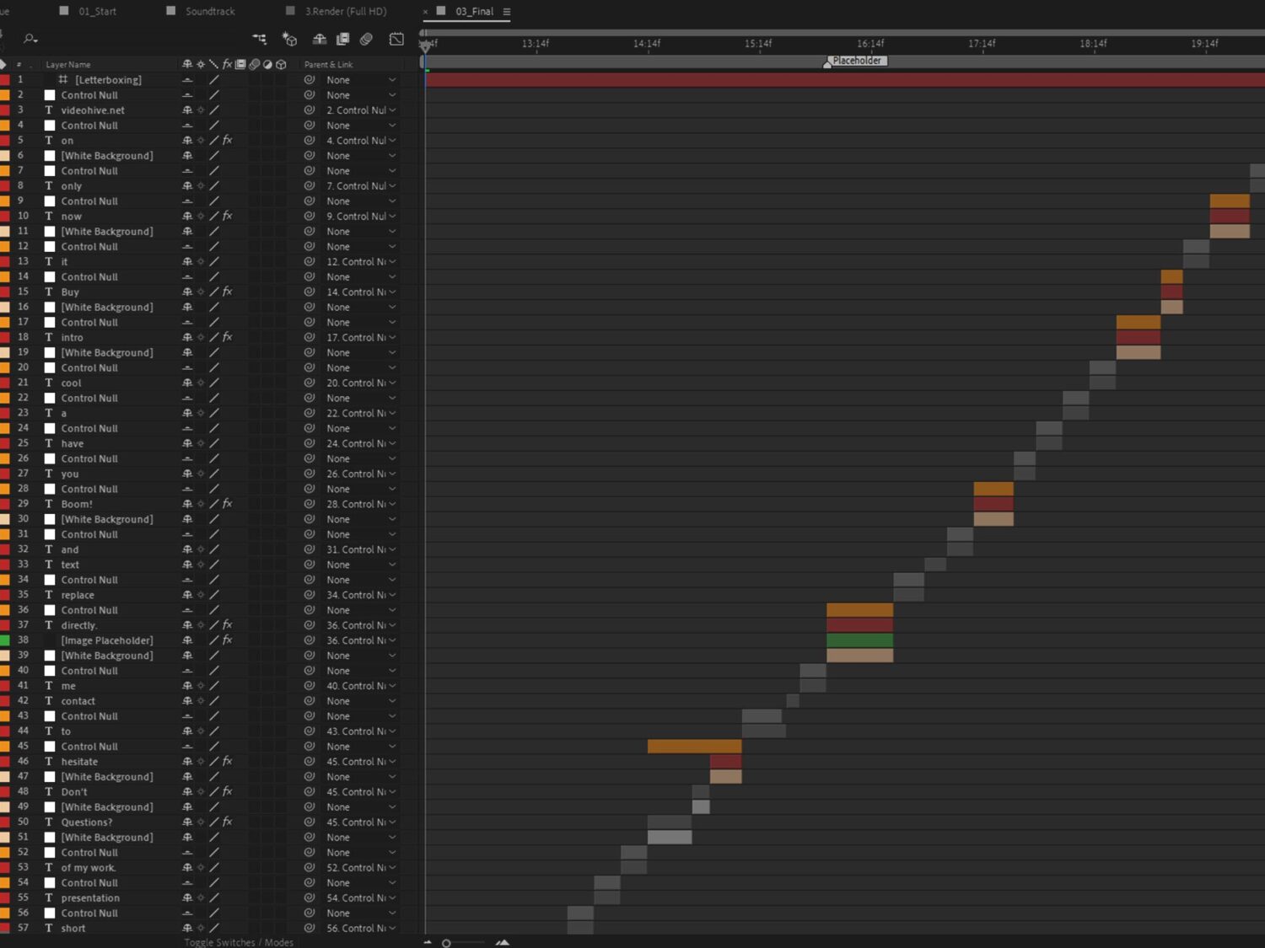Toggle effects fx switch on Buy layer

tap(227, 292)
